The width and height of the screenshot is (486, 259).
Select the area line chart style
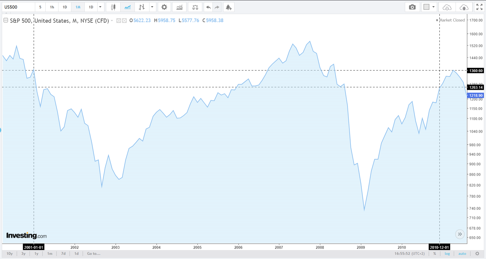(x=127, y=7)
